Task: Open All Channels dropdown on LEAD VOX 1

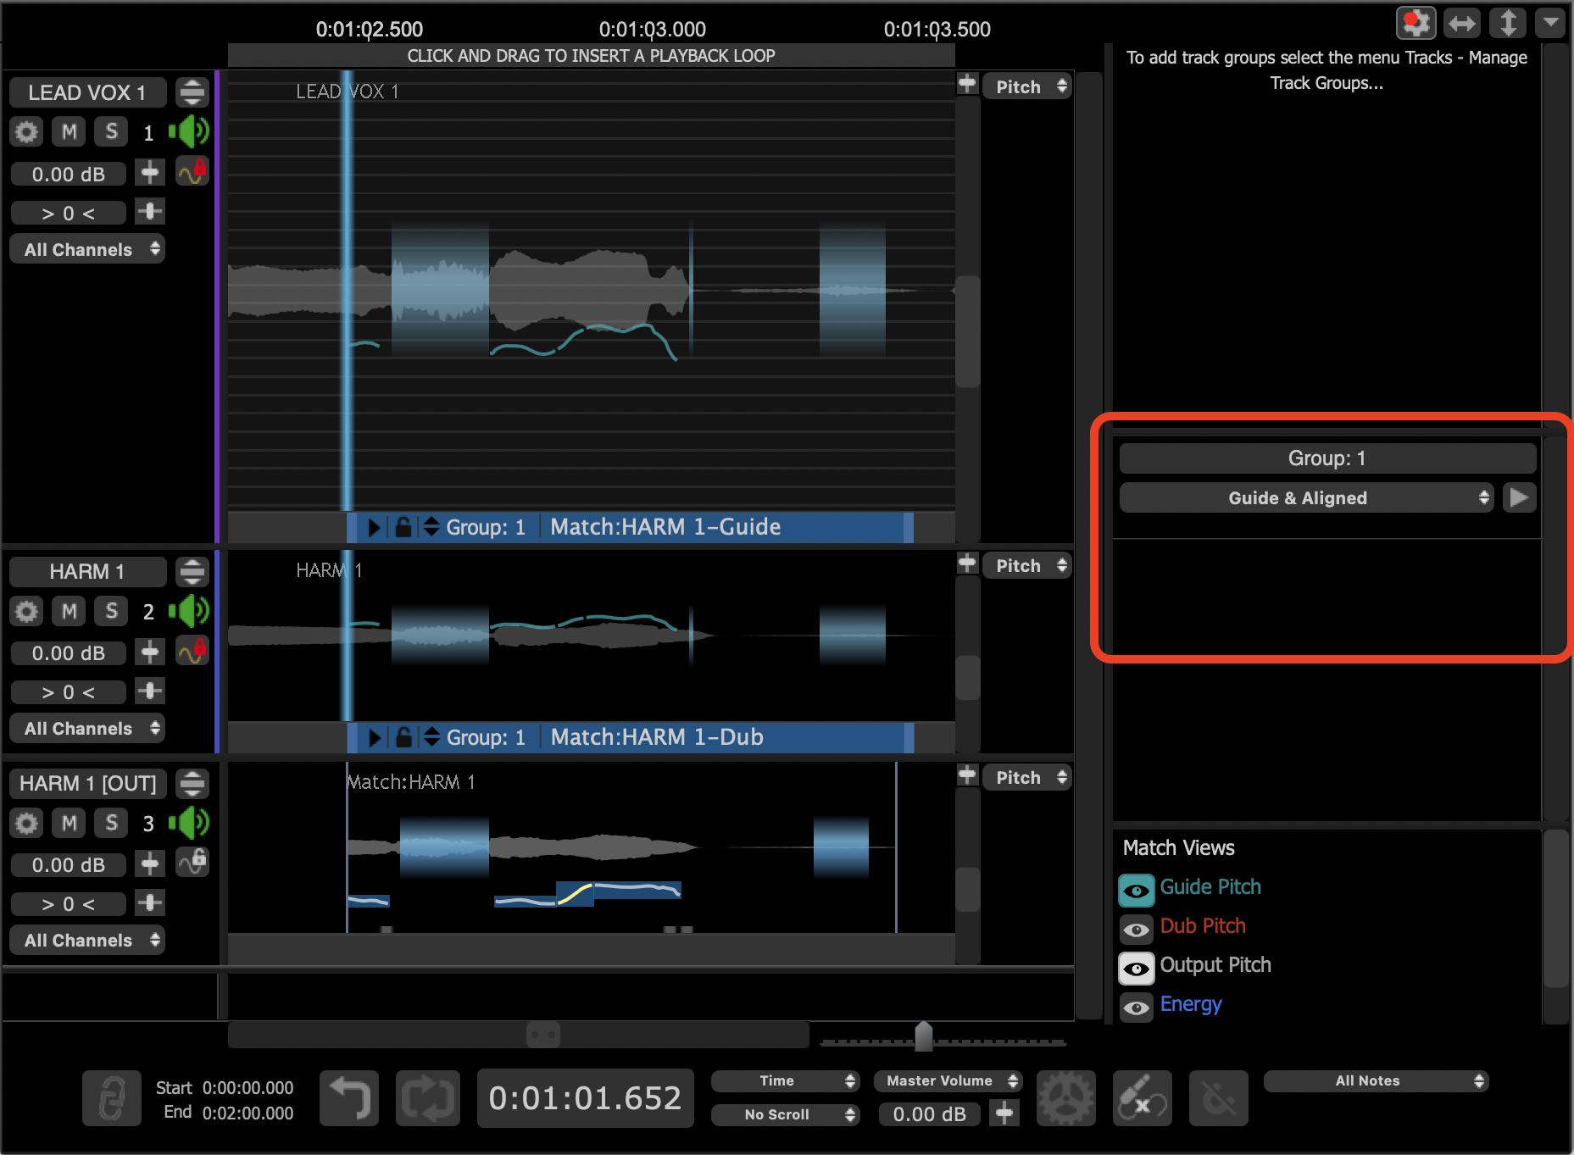Action: (x=87, y=250)
